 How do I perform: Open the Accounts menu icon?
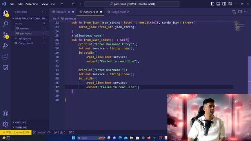click(5, 113)
